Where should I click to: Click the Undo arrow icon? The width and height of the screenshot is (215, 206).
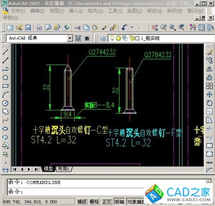coord(124,27)
